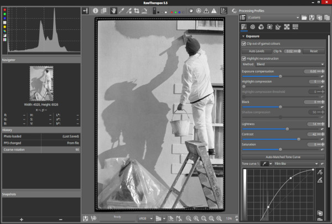This screenshot has height=224, width=332.
Task: Click the Auto-Matched Tone Curve button
Action: tap(283, 157)
